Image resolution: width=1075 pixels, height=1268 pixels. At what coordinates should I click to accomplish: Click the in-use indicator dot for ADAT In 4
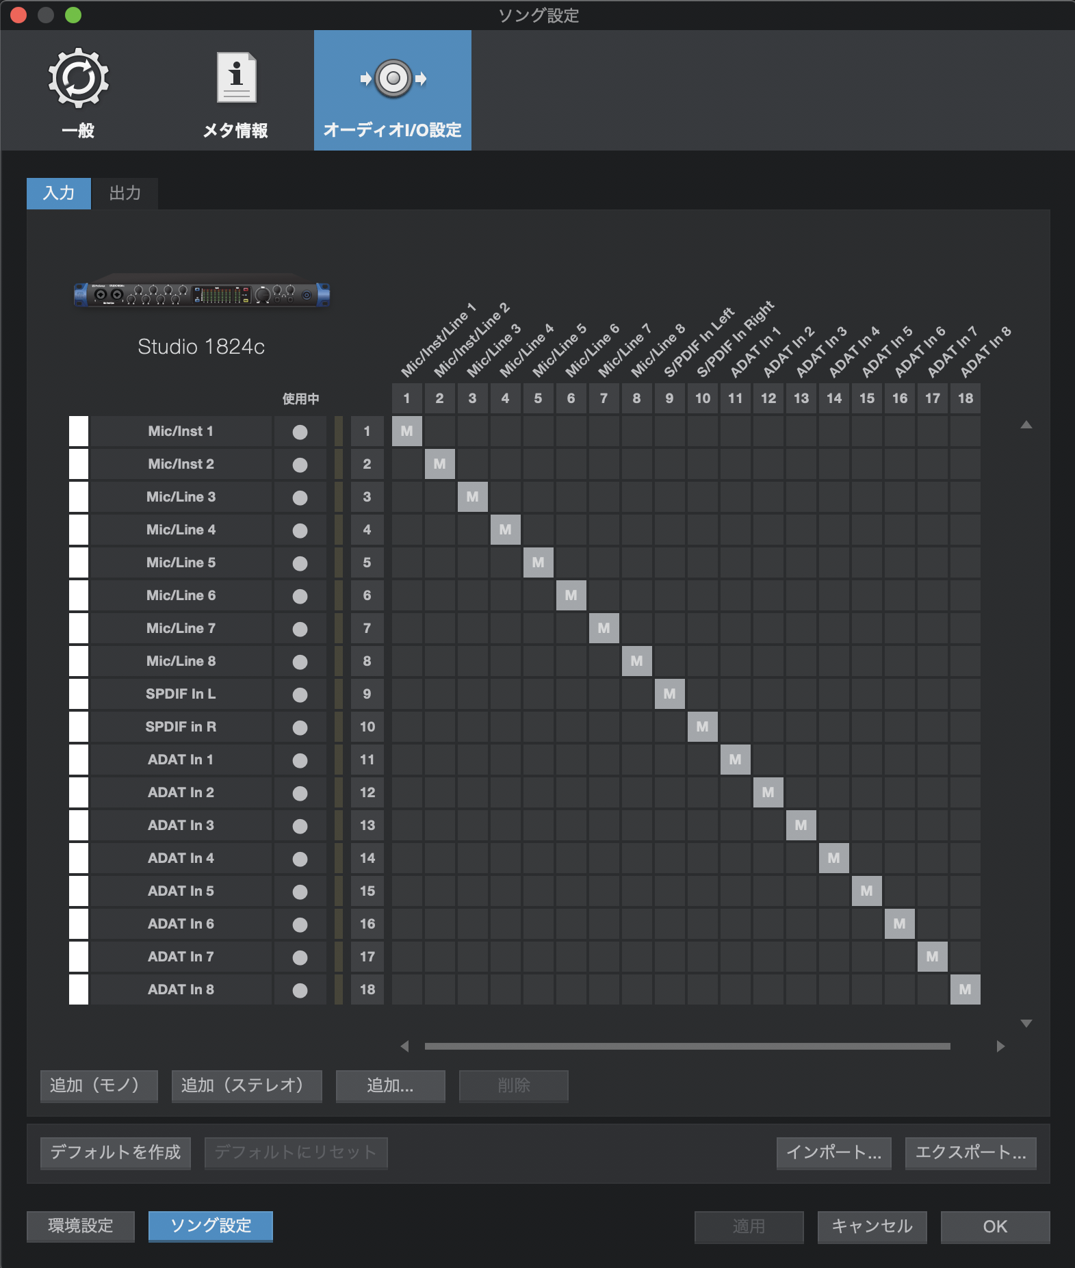pyautogui.click(x=300, y=859)
